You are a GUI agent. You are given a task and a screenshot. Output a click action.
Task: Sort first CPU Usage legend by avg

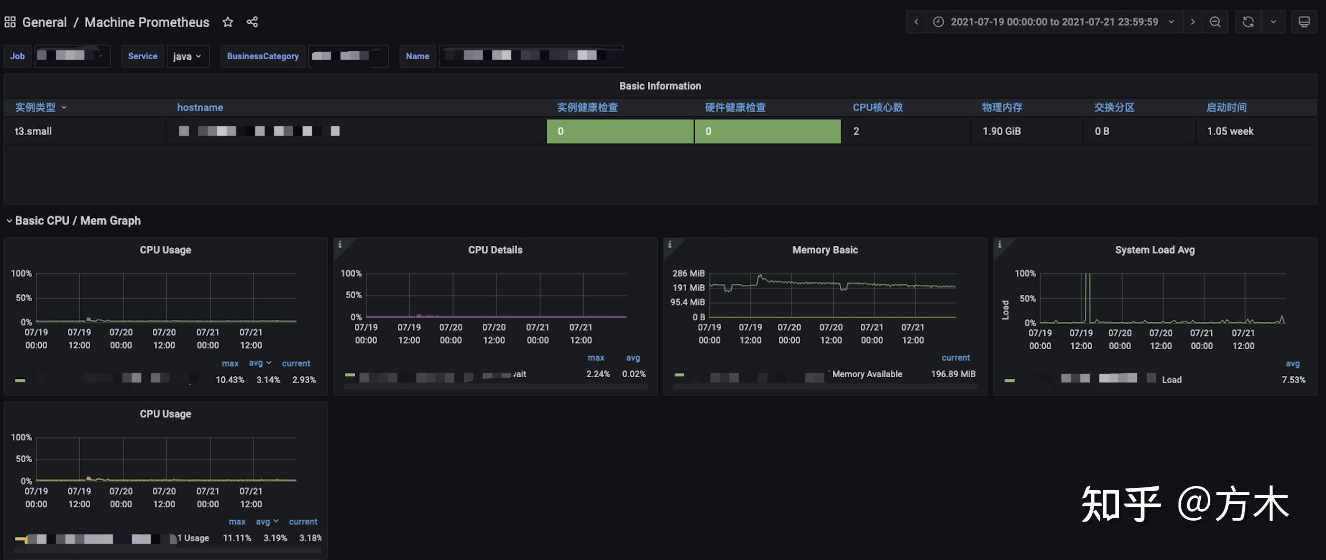tap(260, 363)
